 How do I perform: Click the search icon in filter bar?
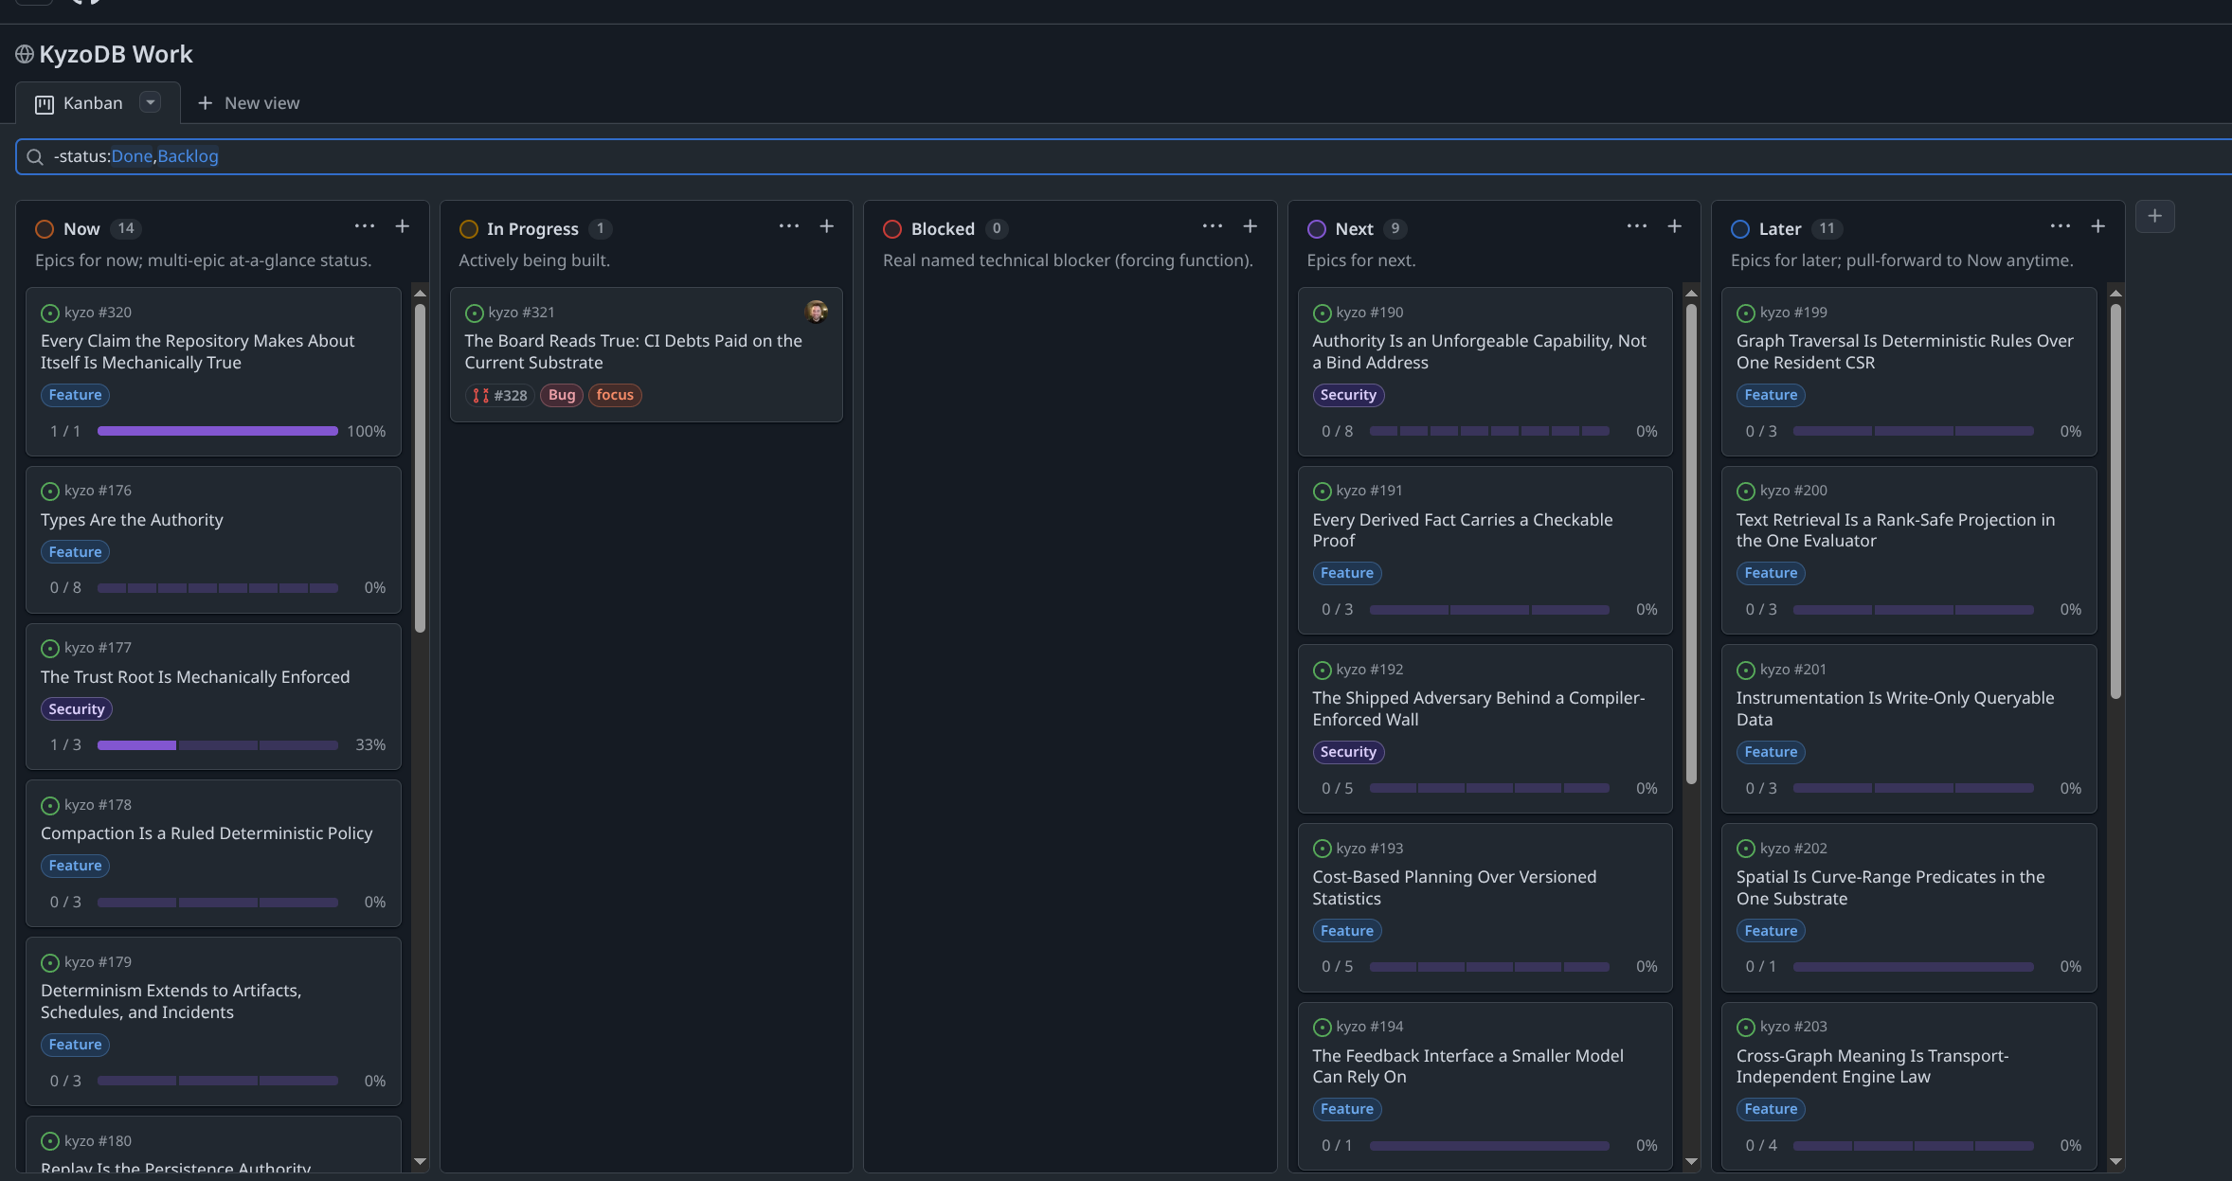click(x=35, y=157)
